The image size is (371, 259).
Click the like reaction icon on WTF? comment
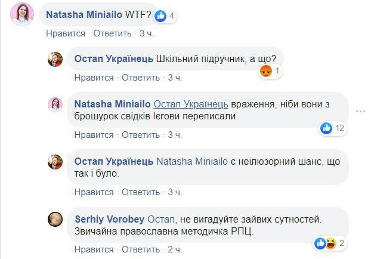pos(162,16)
